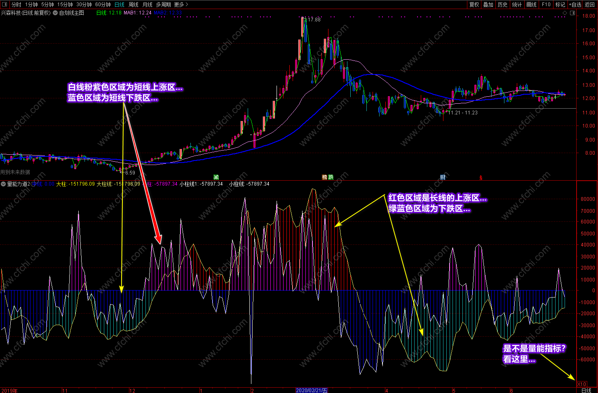Expand the 量能力道2 sub-indicator dropdown
This screenshot has width=598, height=393.
tap(3, 184)
